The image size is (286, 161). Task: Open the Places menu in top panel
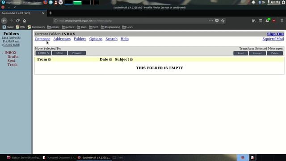tap(27, 2)
